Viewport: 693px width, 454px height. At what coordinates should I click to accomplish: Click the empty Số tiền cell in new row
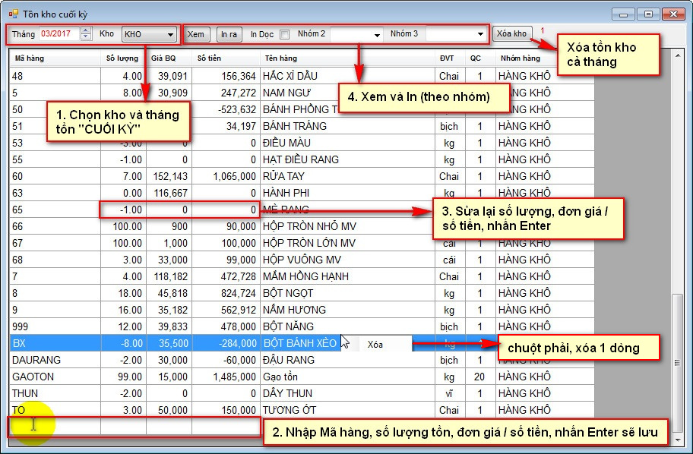pos(226,427)
